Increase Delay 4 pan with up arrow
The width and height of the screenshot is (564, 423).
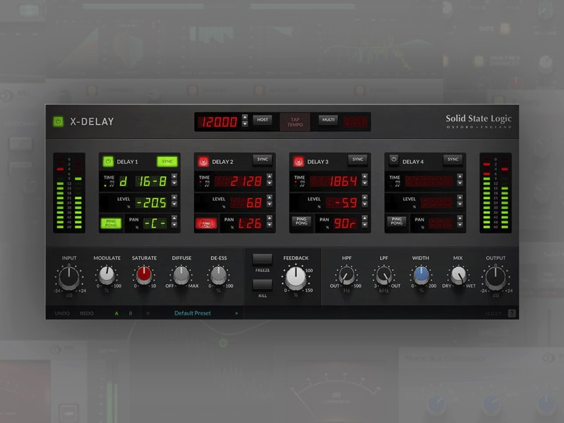459,219
